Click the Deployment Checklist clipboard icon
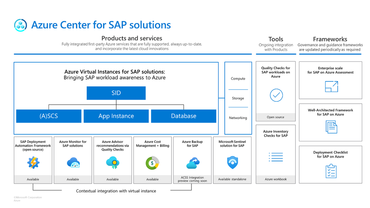 click(x=331, y=171)
